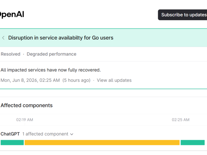Open the View all updates link

pos(114,80)
